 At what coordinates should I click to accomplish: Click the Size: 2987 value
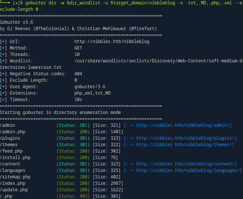coord(108,183)
